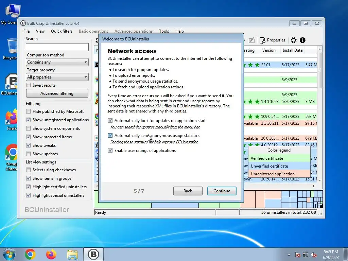Screen dimensions: 348x261
Task: Open the settings gear in the toolbar
Action: 294,40
